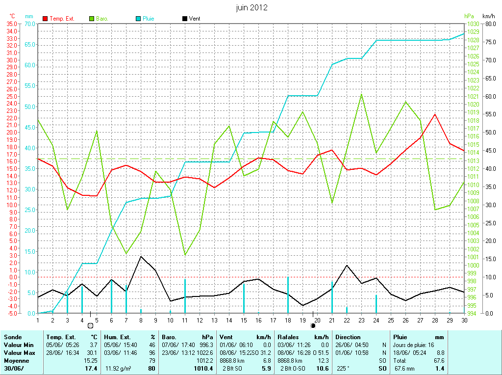Click the 'Valeur Max' row label
This screenshot has height=375, width=502.
[x=19, y=353]
